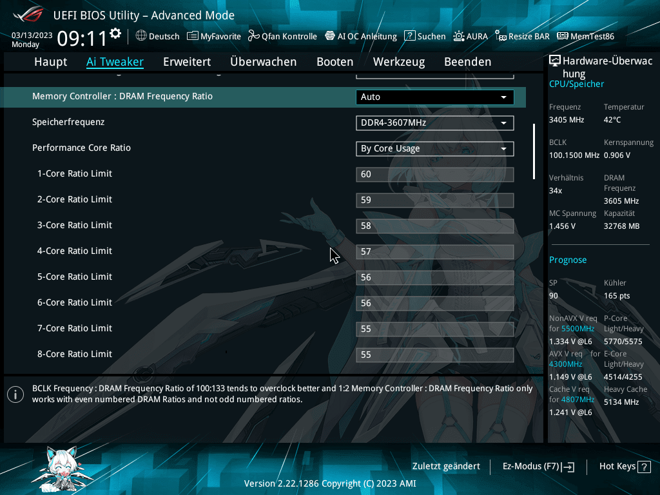
Task: Click the clock time 09:11
Action: (x=82, y=39)
